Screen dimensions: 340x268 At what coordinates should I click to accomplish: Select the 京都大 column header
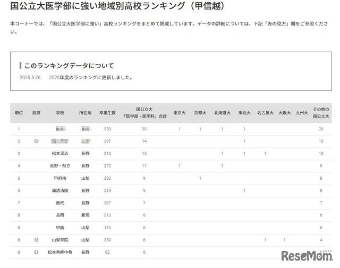click(200, 113)
